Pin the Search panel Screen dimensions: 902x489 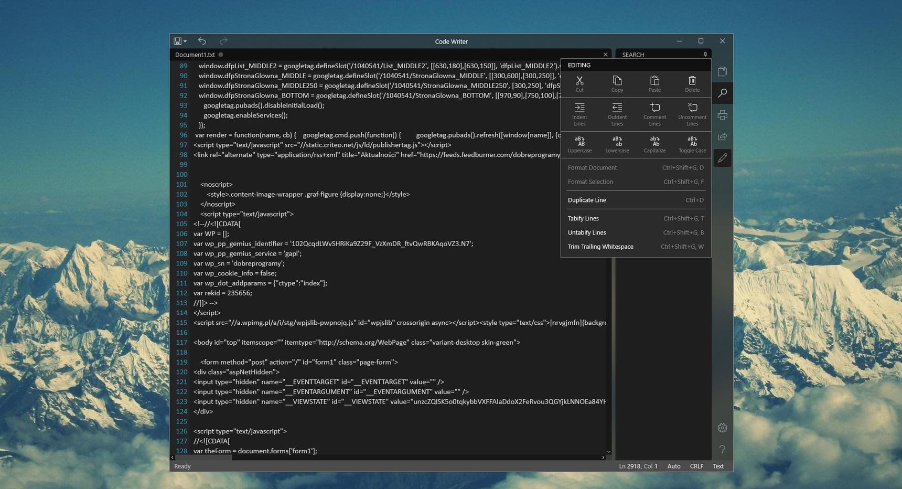coord(705,55)
